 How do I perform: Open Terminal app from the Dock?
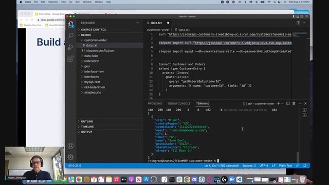172,179
